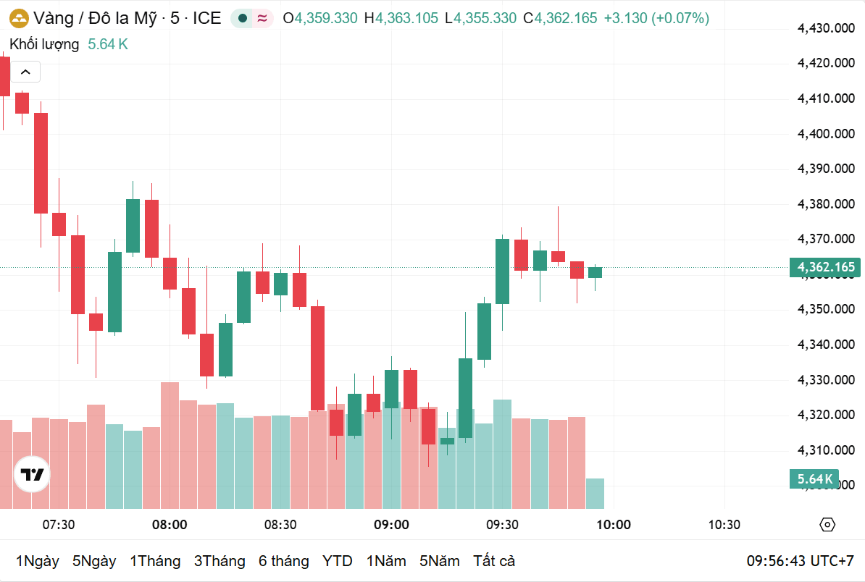Click the Khối lượng volume legend

[x=44, y=44]
